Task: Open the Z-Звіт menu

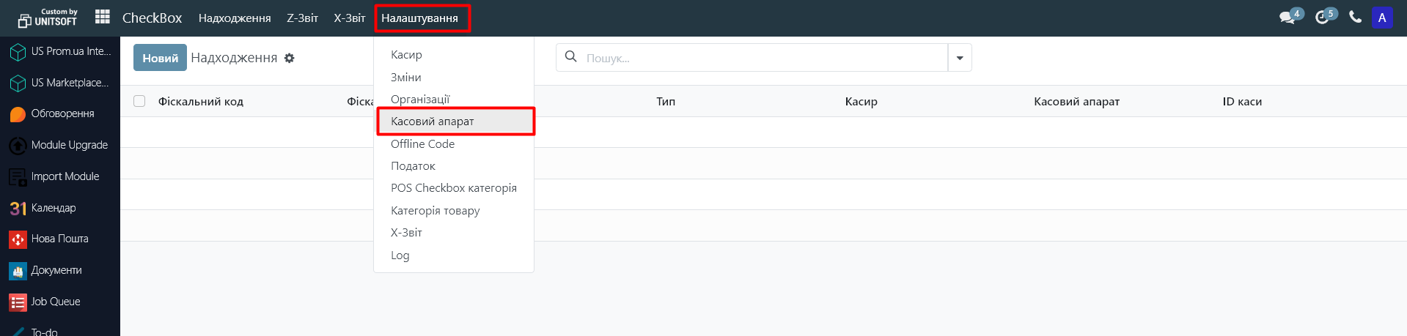Action: 302,18
